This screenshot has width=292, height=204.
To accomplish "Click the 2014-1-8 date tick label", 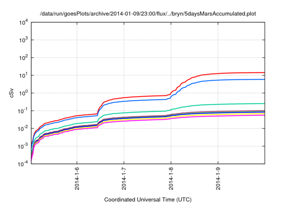I will (x=171, y=178).
